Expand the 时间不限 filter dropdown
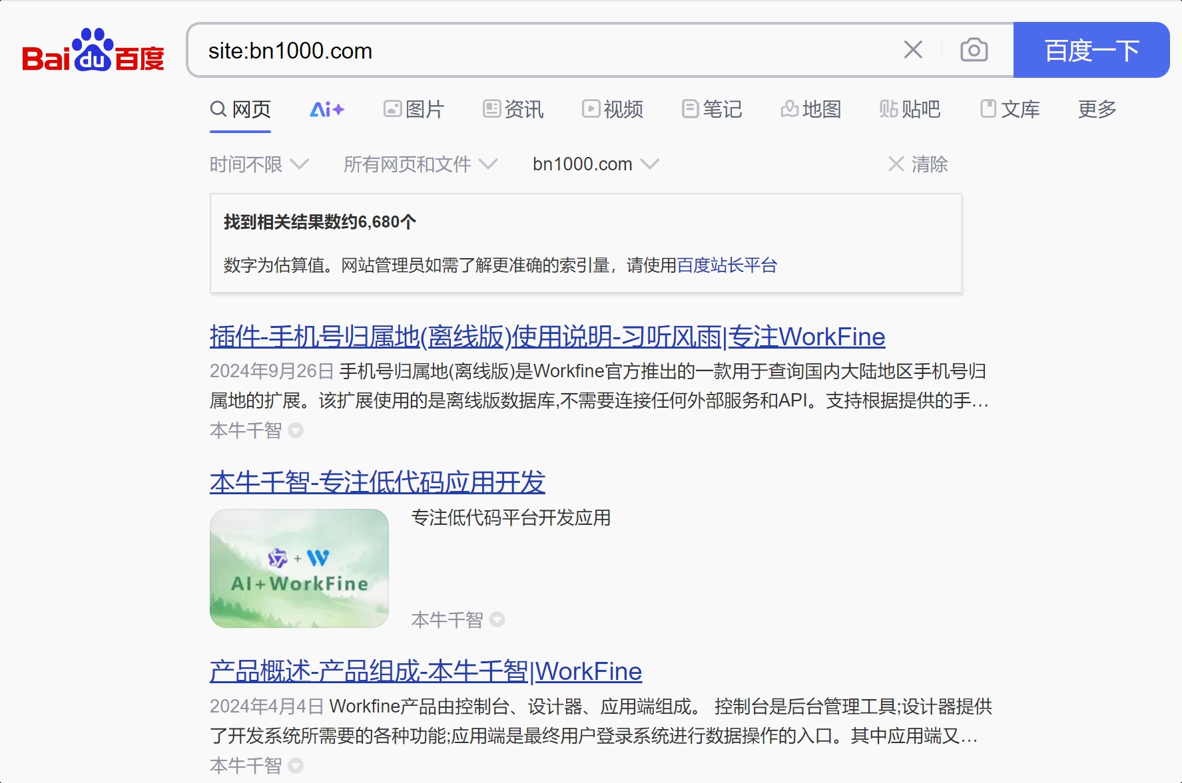The height and width of the screenshot is (783, 1182). 259,164
